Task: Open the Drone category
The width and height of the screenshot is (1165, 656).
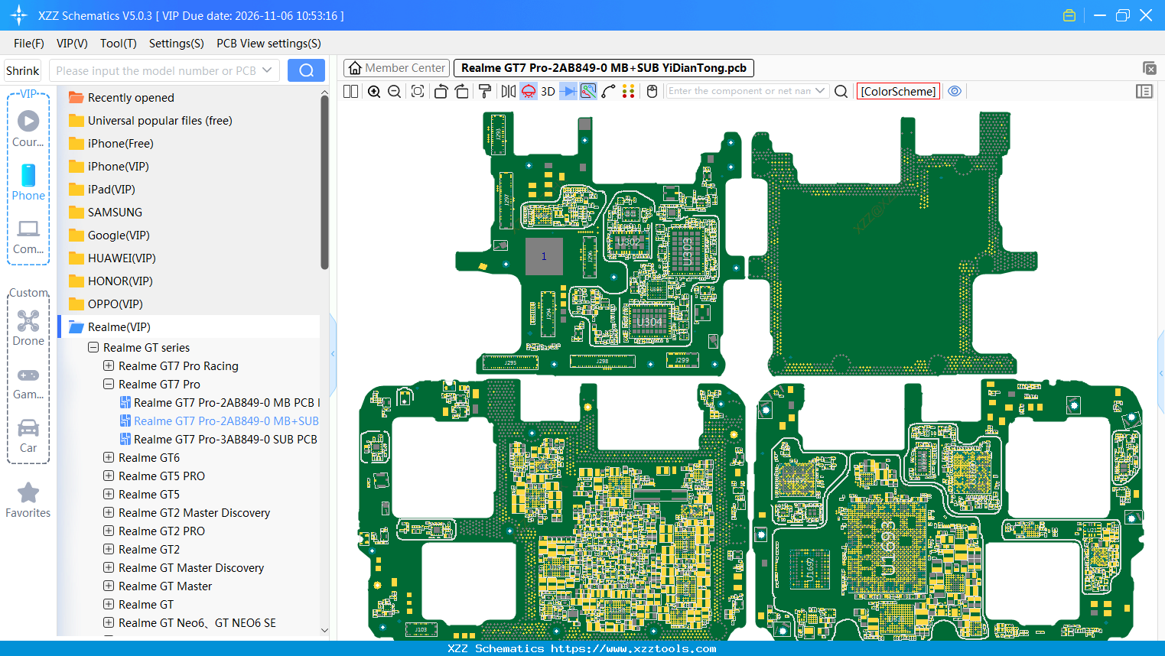Action: point(28,328)
